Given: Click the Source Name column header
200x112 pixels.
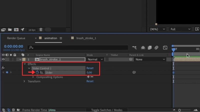Looking at the screenshot, I should 43,55.
